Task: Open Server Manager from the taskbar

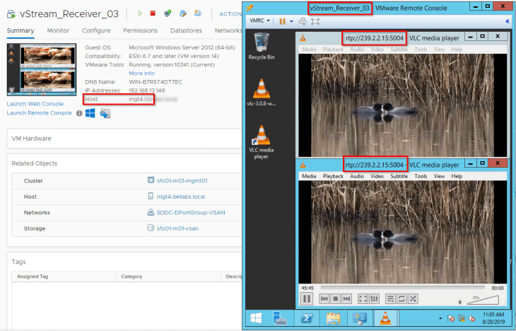Action: 279,318
